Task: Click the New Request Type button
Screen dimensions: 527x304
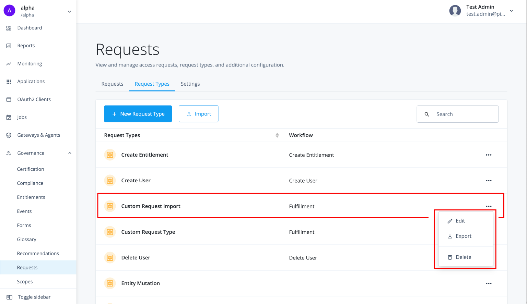Action: [138, 114]
